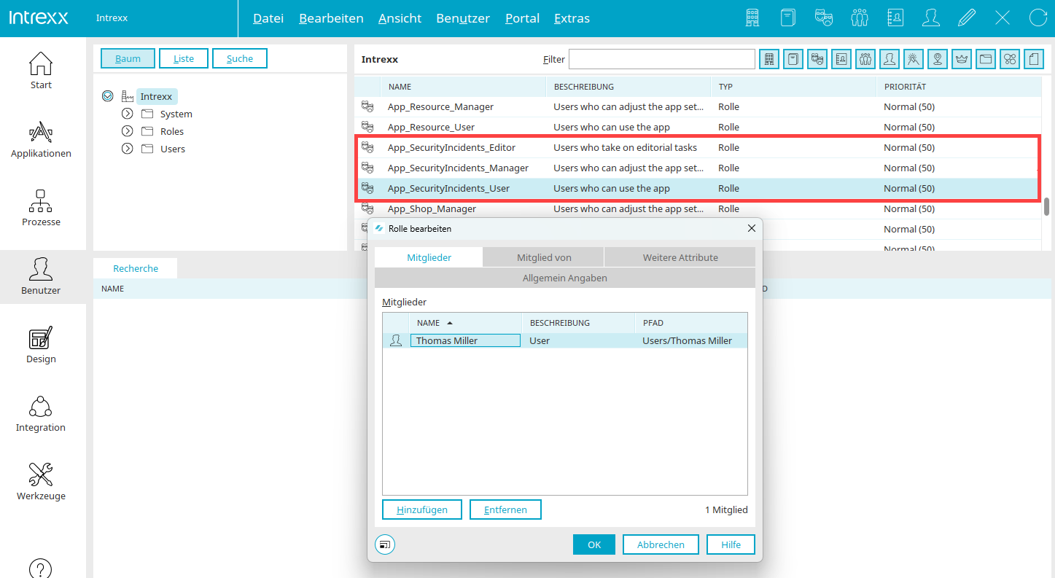
Task: Switch to the Suche view
Action: click(240, 58)
